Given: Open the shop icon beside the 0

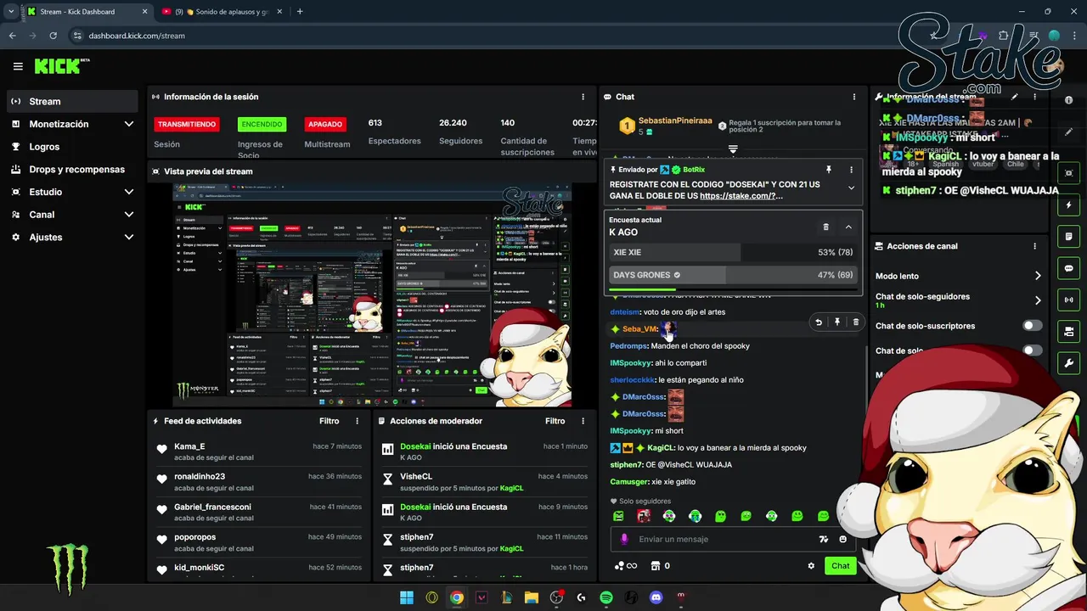Looking at the screenshot, I should pyautogui.click(x=655, y=566).
